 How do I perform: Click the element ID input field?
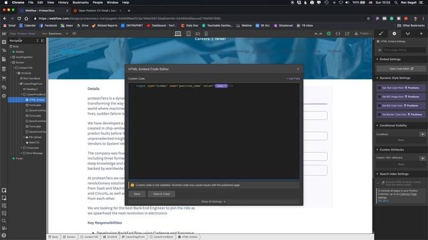pos(404,50)
